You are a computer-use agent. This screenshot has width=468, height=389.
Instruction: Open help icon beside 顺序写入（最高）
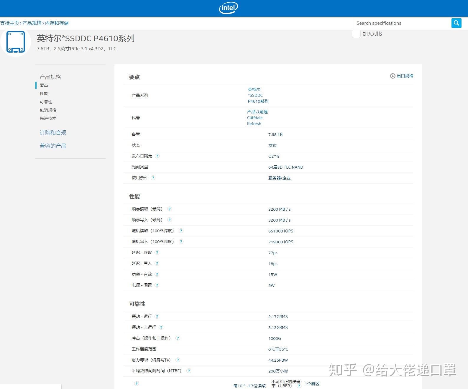pos(170,220)
